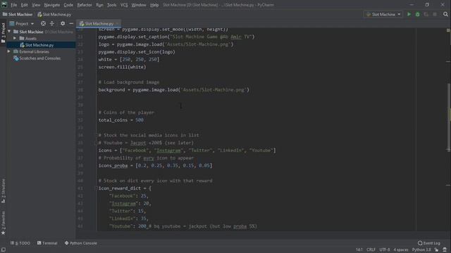Click the locate/scroll from source icon
This screenshot has width=451, height=253.
(x=43, y=23)
